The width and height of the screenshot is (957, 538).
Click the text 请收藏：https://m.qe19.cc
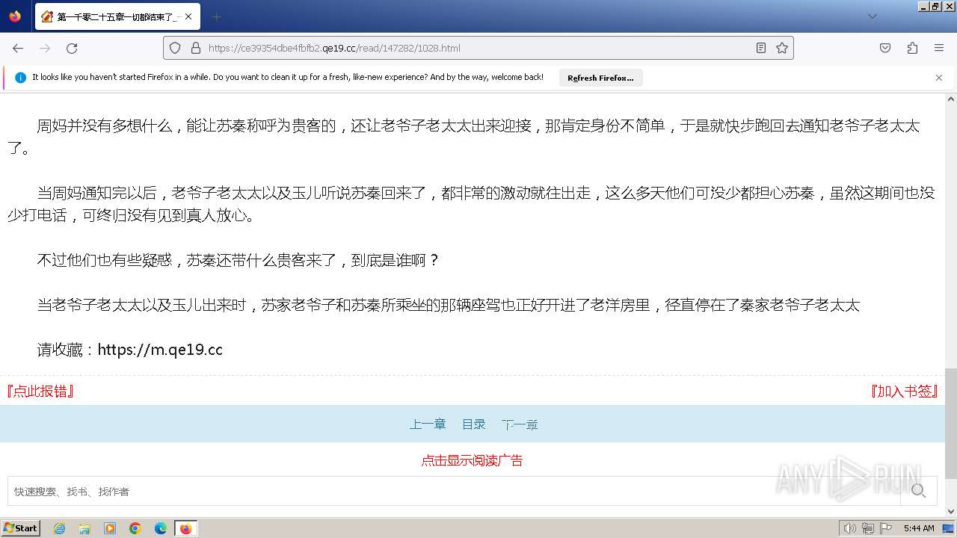pos(130,350)
